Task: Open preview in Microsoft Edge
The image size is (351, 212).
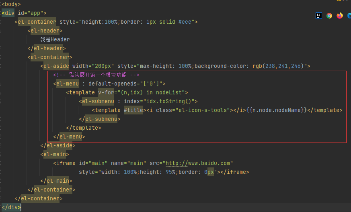Action: click(349, 16)
